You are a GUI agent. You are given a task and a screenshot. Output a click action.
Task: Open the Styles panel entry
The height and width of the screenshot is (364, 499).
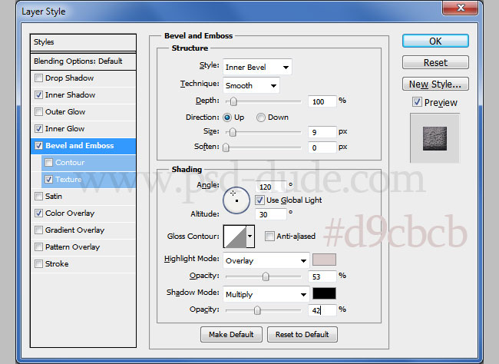click(x=83, y=42)
